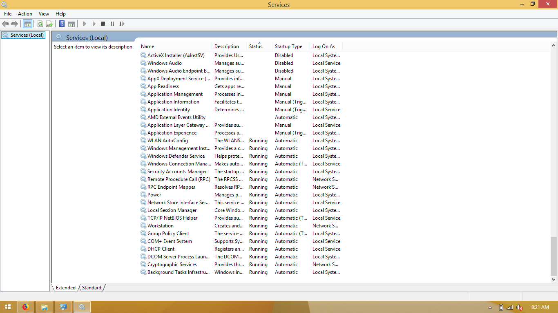This screenshot has height=313, width=558.
Task: Select the COM+ Event System service name
Action: click(x=170, y=241)
